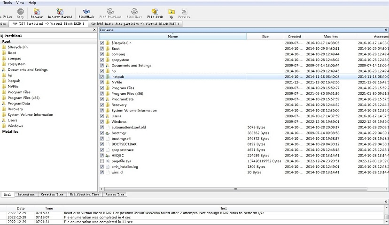389x225 pixels.
Task: Uncheck the Boot folder checkbox
Action: (102, 48)
